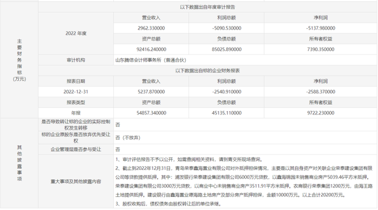Select total assets value 92416.240000
378x210 pixels.
coord(151,50)
